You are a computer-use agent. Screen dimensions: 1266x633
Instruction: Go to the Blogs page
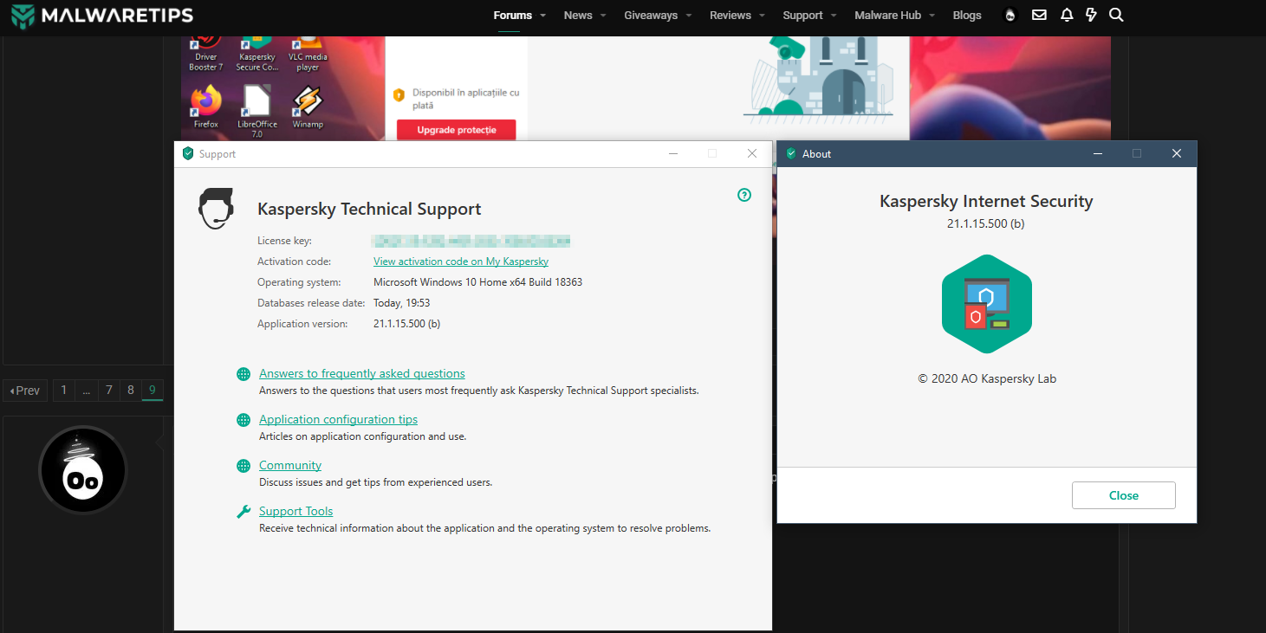pos(967,16)
